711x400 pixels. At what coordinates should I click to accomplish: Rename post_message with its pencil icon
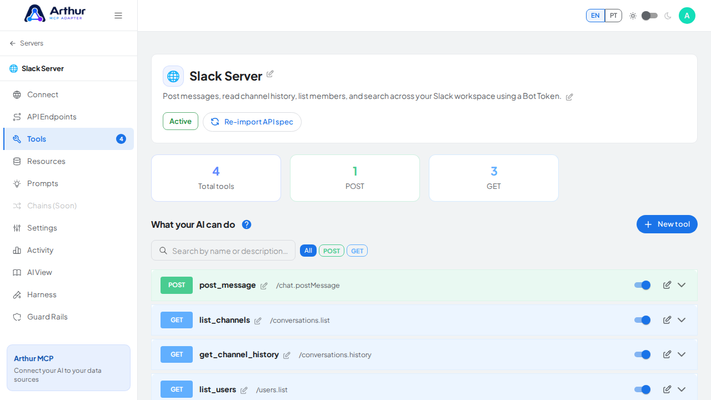click(x=264, y=286)
